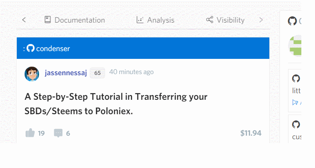Open the Poloniex transfer tutorial post title
Image resolution: width=315 pixels, height=168 pixels.
116,104
